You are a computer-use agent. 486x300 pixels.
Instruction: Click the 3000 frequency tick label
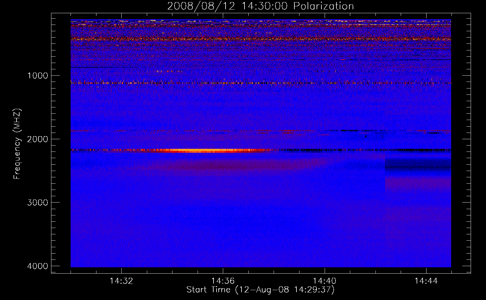pyautogui.click(x=38, y=202)
